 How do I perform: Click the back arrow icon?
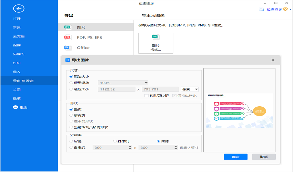coord(19,9)
